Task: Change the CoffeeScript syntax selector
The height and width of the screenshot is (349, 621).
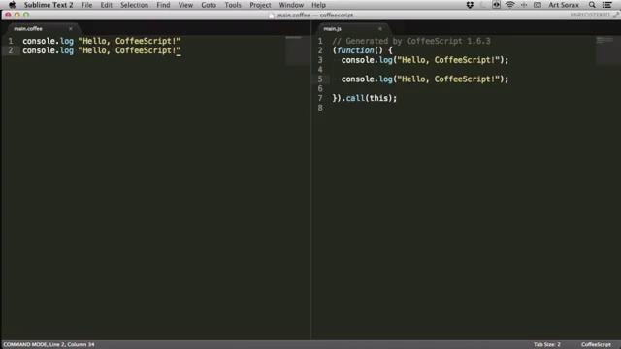Action: point(596,344)
